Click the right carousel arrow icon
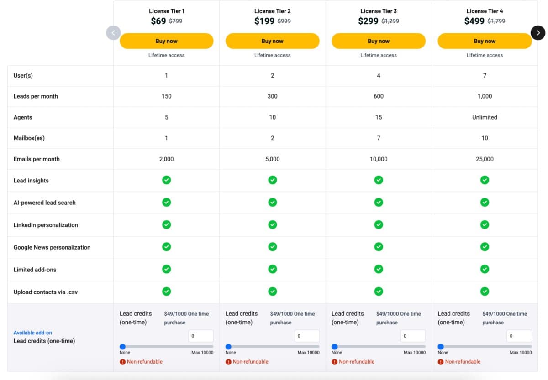Viewport: 548px width, 380px height. [538, 32]
